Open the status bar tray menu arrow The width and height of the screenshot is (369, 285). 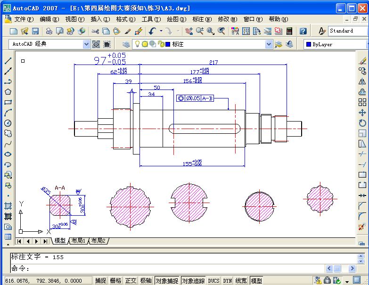point(347,281)
